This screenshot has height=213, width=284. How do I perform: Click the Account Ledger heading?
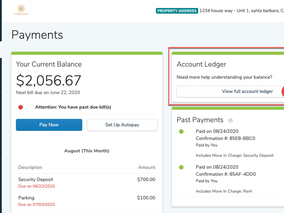(x=202, y=64)
